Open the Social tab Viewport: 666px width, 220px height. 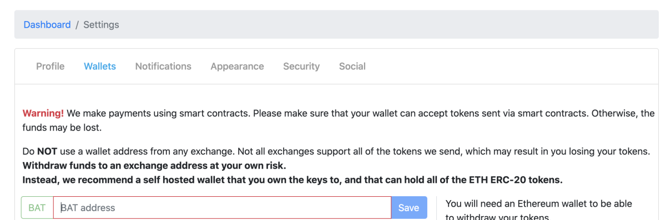coord(352,66)
